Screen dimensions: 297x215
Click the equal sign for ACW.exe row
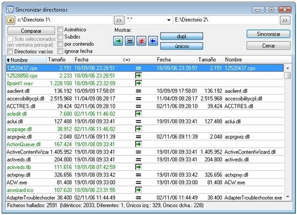point(139,182)
